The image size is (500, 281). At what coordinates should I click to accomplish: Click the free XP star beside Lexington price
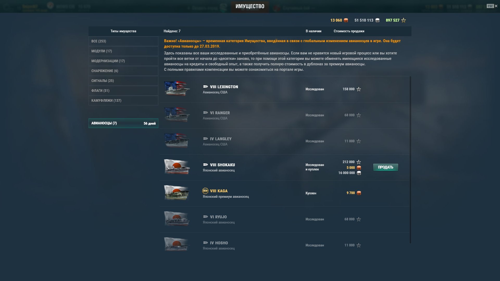pos(359,89)
